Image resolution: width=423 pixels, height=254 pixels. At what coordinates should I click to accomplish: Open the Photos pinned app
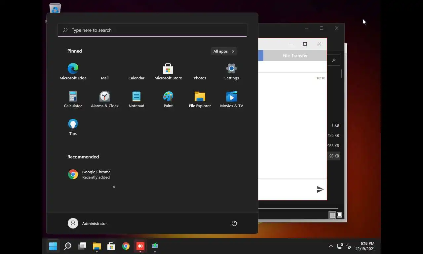click(200, 71)
